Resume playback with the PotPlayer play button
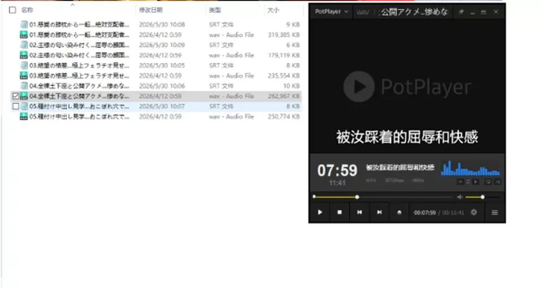This screenshot has width=542, height=288. click(320, 212)
